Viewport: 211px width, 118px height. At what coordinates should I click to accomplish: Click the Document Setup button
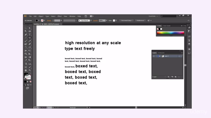tap(126, 20)
